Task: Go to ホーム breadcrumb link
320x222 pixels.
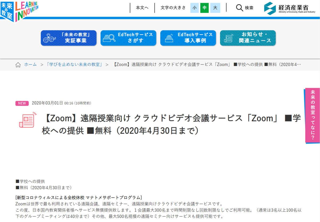Action: 30,65
